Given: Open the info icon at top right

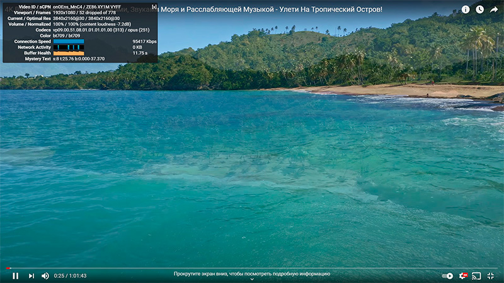Looking at the screenshot, I should click(x=466, y=9).
